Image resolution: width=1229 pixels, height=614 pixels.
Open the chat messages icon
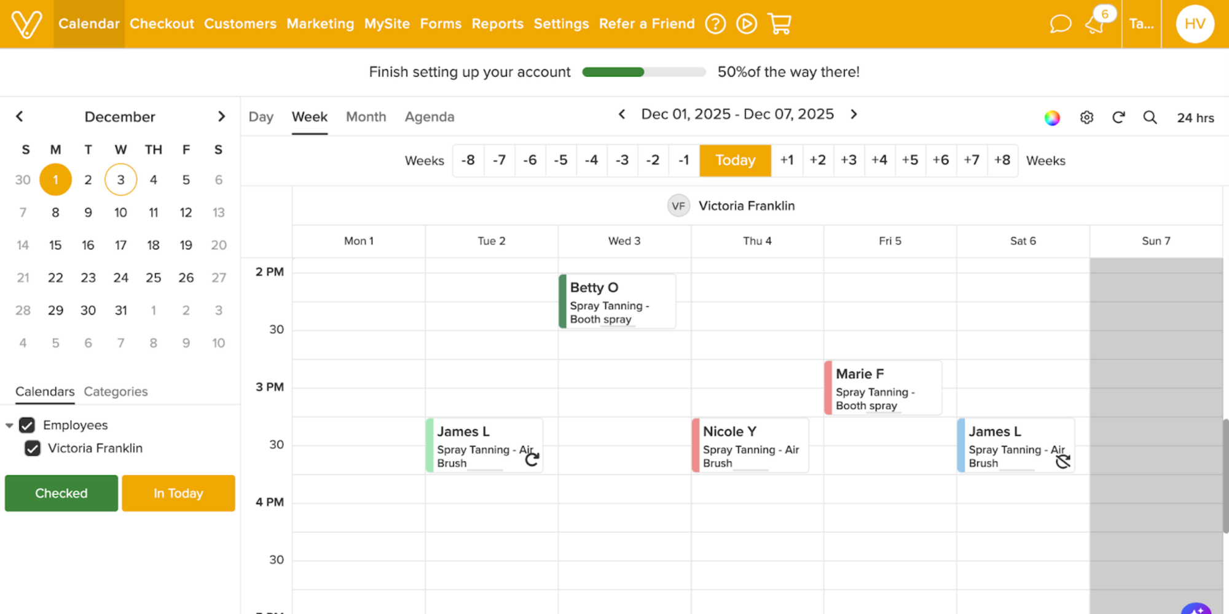1060,24
